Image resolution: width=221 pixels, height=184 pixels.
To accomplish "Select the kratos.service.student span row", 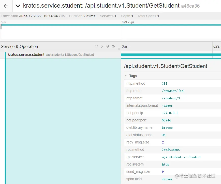I will coord(60,55).
